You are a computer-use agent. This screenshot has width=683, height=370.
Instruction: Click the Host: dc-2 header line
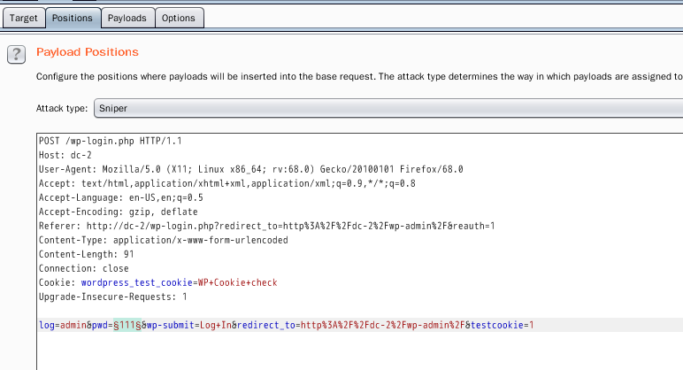point(65,155)
